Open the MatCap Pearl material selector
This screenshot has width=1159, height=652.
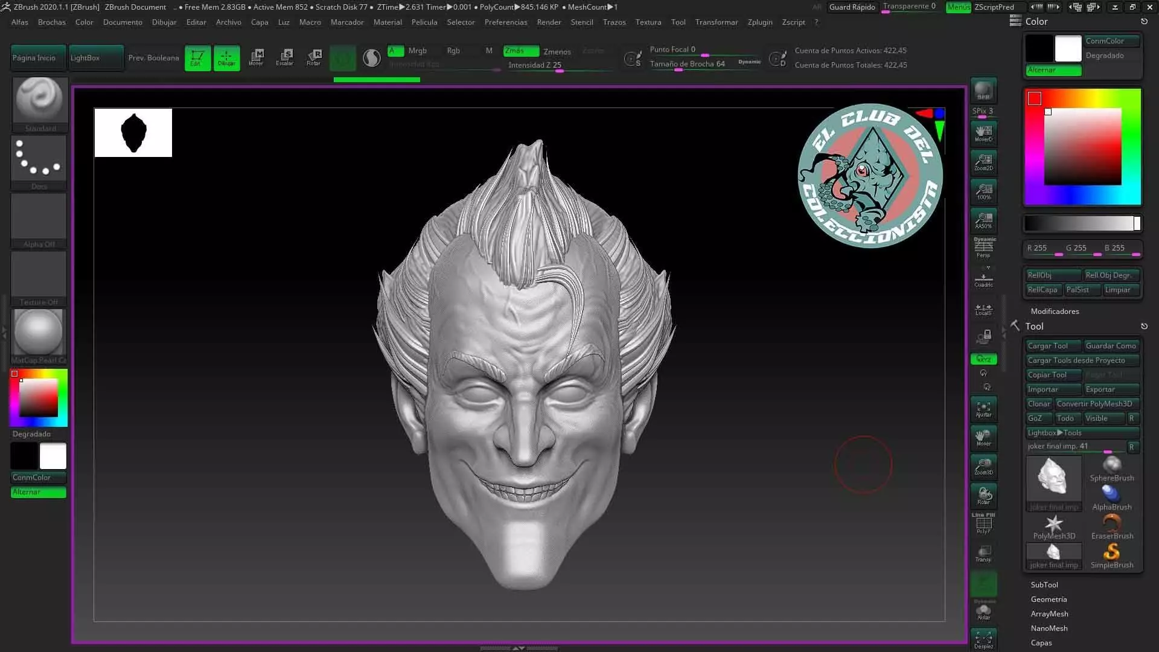pos(39,336)
